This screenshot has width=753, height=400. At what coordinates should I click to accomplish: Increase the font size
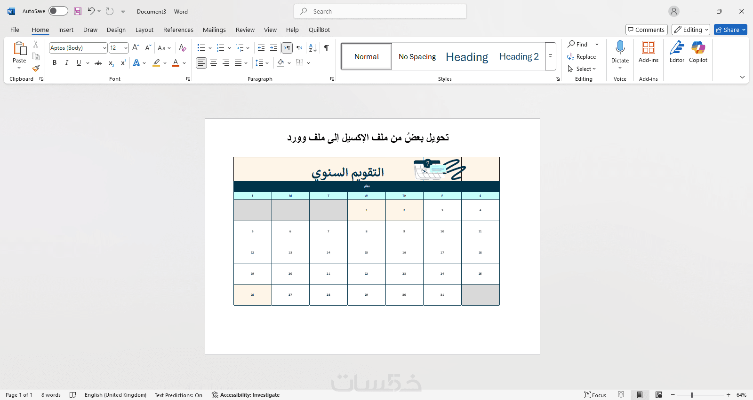136,48
